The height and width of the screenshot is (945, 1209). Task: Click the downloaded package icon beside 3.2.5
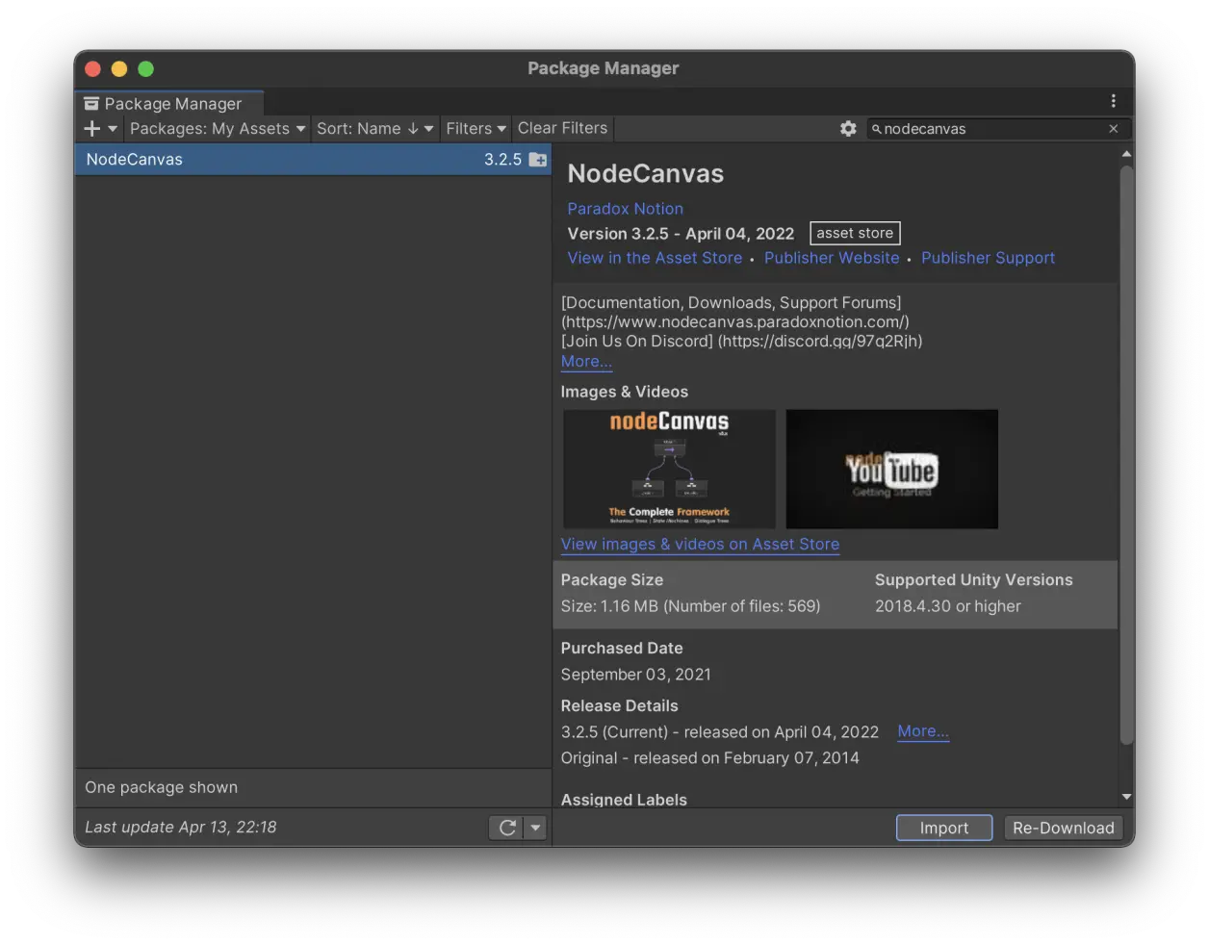(538, 160)
